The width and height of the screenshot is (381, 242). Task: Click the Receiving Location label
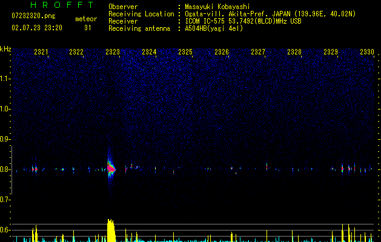pos(141,14)
